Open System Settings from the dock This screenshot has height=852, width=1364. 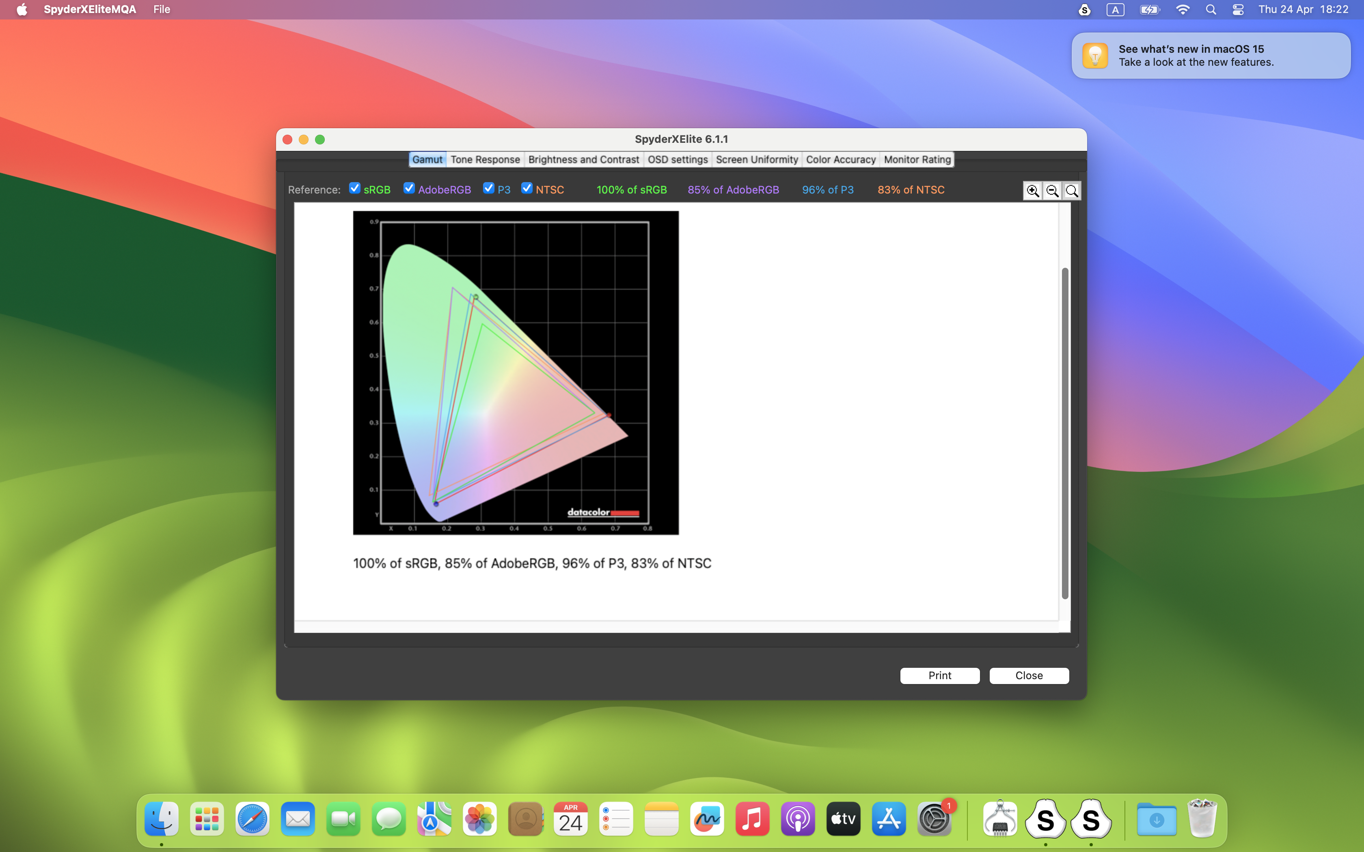coord(935,819)
